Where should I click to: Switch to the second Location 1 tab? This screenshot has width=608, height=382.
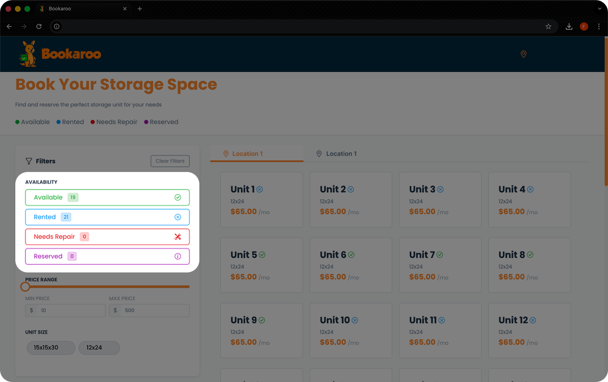coord(341,153)
